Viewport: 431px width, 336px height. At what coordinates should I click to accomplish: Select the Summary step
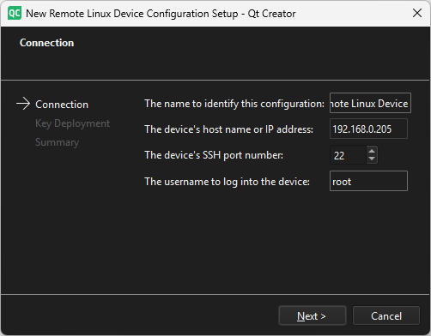coord(57,142)
